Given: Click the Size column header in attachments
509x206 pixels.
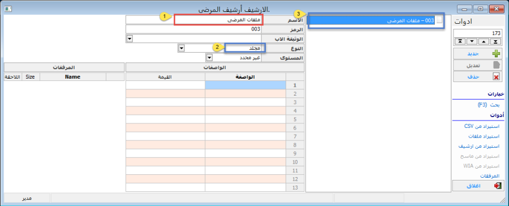Looking at the screenshot, I should 31,76.
